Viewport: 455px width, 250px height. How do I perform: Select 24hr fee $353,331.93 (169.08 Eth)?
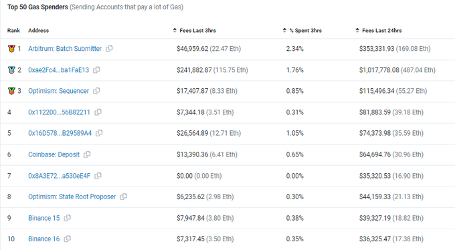tap(395, 49)
